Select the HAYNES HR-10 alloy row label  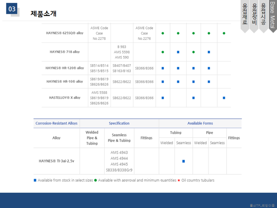point(65,81)
